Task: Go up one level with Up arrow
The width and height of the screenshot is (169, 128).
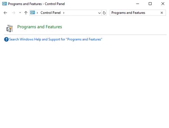Action: click(x=26, y=13)
